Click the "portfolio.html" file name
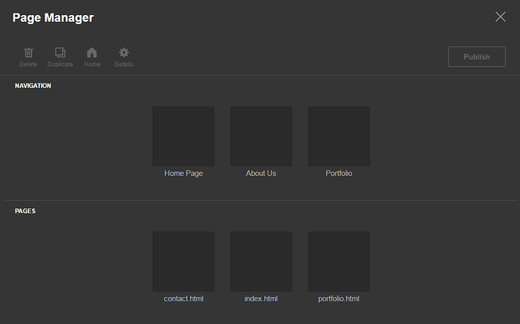The height and width of the screenshot is (324, 520). [x=338, y=299]
